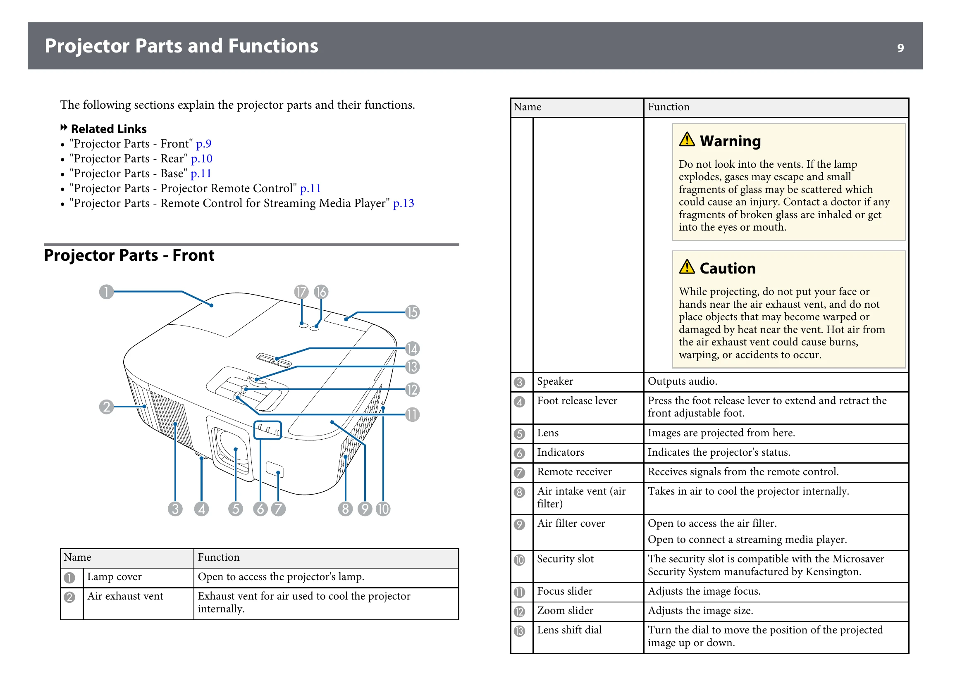
Task: Click callout number 12 beside the diagram
Action: click(412, 390)
